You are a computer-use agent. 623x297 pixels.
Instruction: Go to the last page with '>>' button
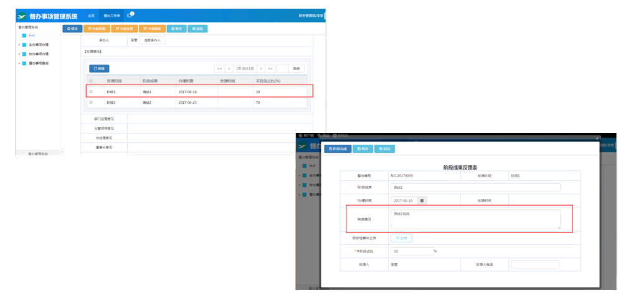click(x=270, y=68)
